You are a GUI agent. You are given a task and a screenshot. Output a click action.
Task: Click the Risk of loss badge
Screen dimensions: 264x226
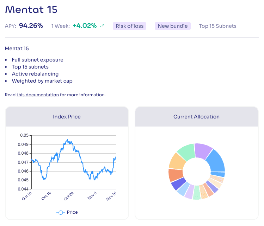(x=129, y=26)
